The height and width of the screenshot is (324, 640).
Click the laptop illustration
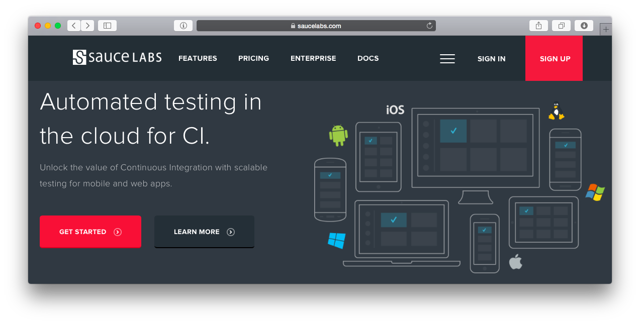[402, 233]
